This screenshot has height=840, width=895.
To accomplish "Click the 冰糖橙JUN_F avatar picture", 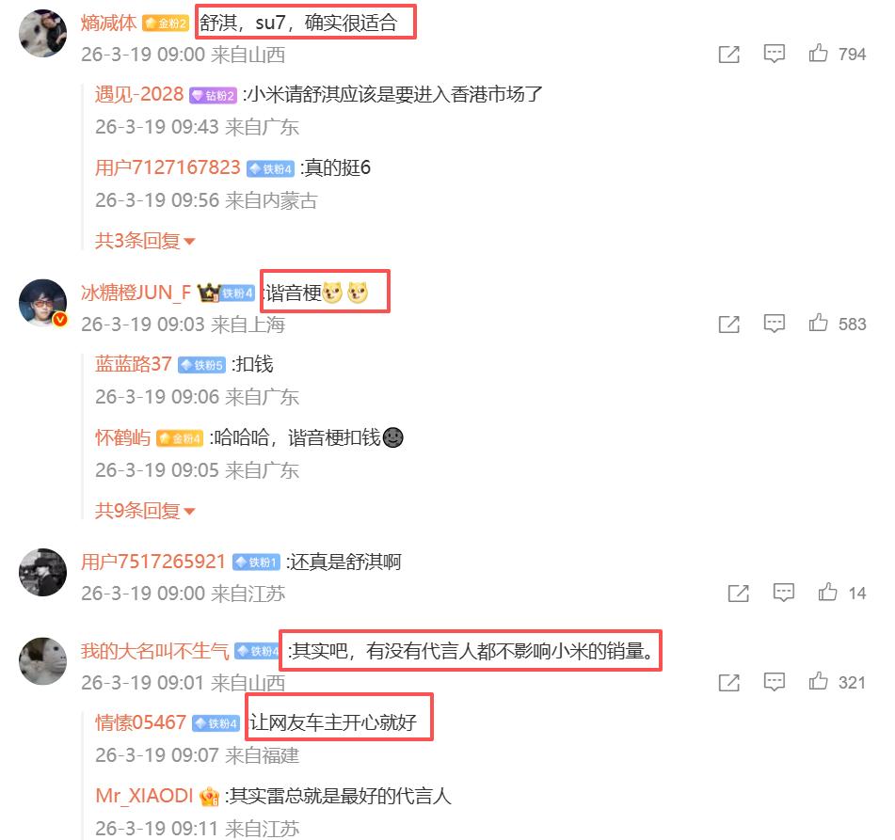I will pyautogui.click(x=42, y=303).
